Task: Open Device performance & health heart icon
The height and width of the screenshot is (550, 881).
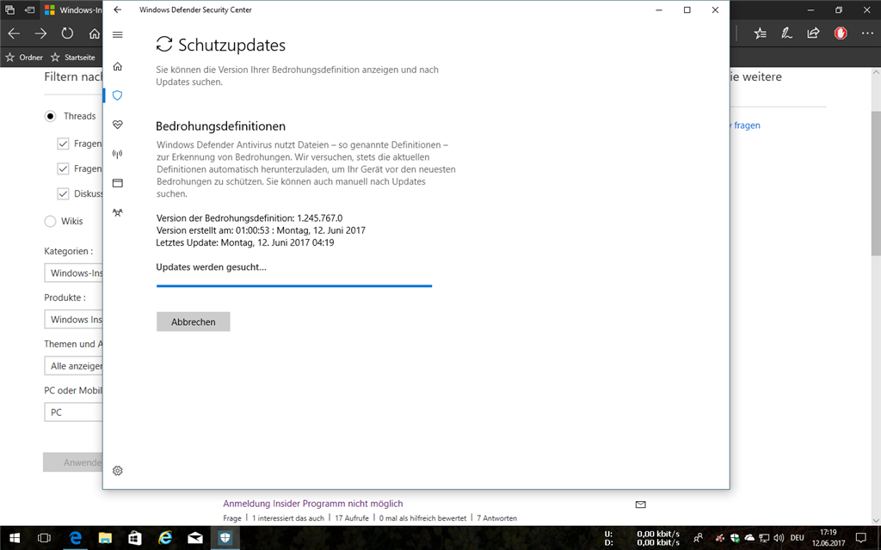Action: point(117,125)
